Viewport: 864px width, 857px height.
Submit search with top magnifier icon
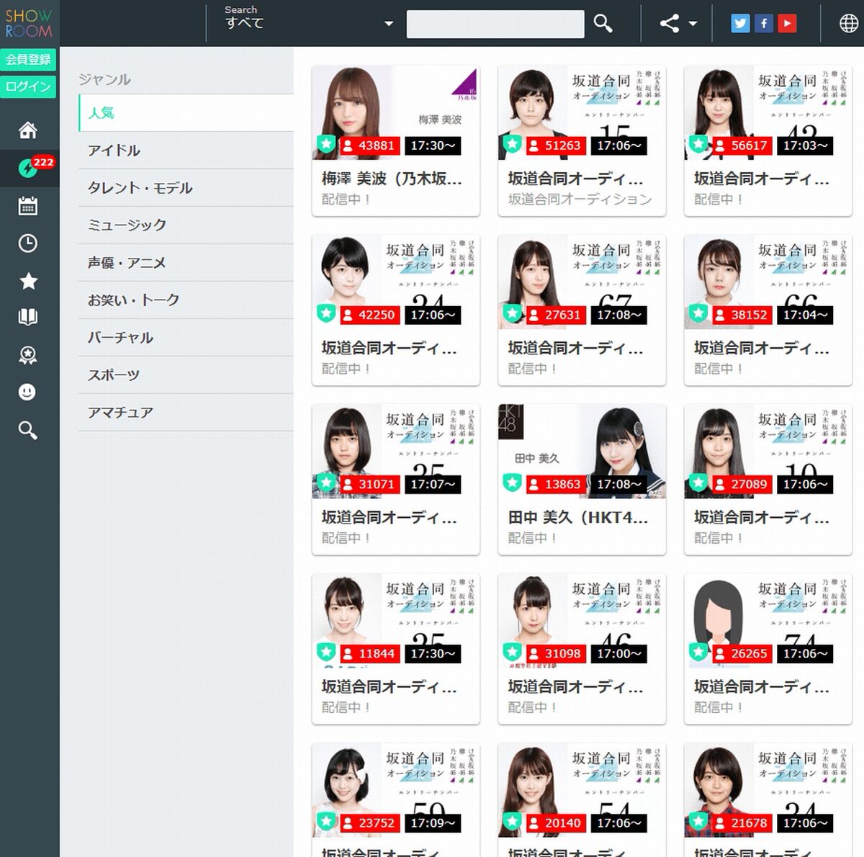coord(603,23)
